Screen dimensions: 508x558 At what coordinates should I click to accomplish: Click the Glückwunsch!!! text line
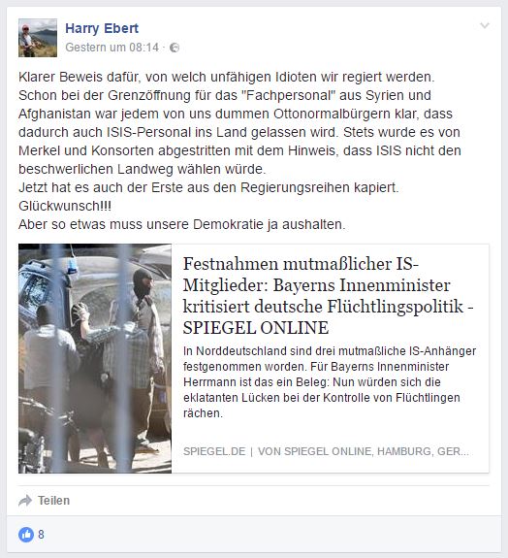(x=65, y=206)
